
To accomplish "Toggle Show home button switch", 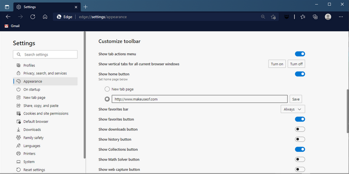I will click(300, 74).
